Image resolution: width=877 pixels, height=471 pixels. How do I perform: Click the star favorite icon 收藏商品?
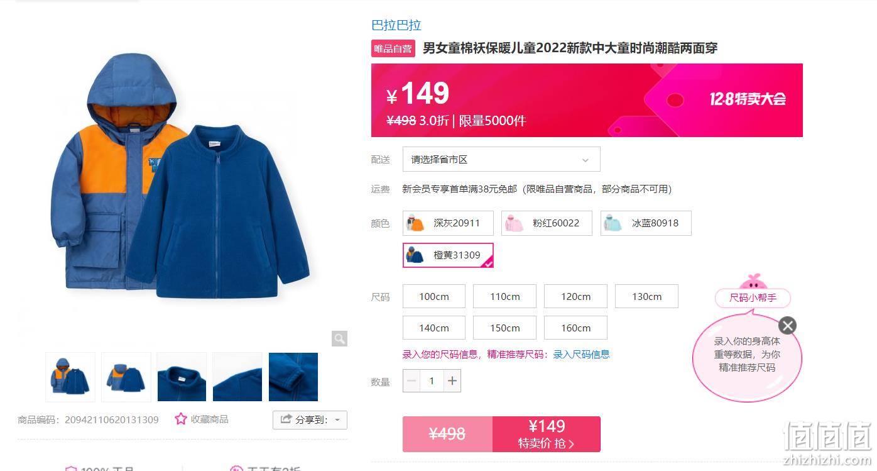(181, 419)
